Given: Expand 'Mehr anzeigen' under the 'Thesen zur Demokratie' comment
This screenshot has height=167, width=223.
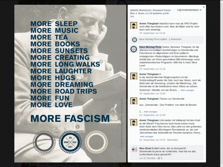Looking at the screenshot, I should 151,112.
